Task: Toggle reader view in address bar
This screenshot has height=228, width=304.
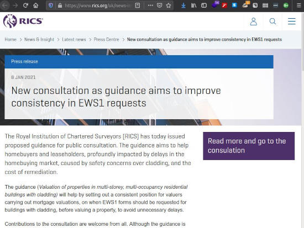Action: pyautogui.click(x=138, y=6)
